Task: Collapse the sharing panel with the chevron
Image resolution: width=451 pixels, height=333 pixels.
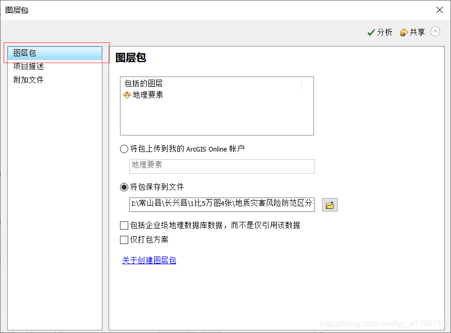Action: (435, 31)
